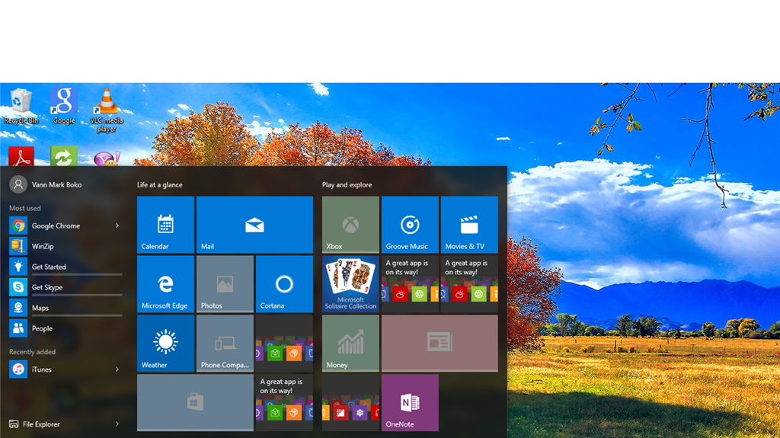Image resolution: width=780 pixels, height=438 pixels.
Task: Launch the Groove Music tile
Action: tap(410, 225)
